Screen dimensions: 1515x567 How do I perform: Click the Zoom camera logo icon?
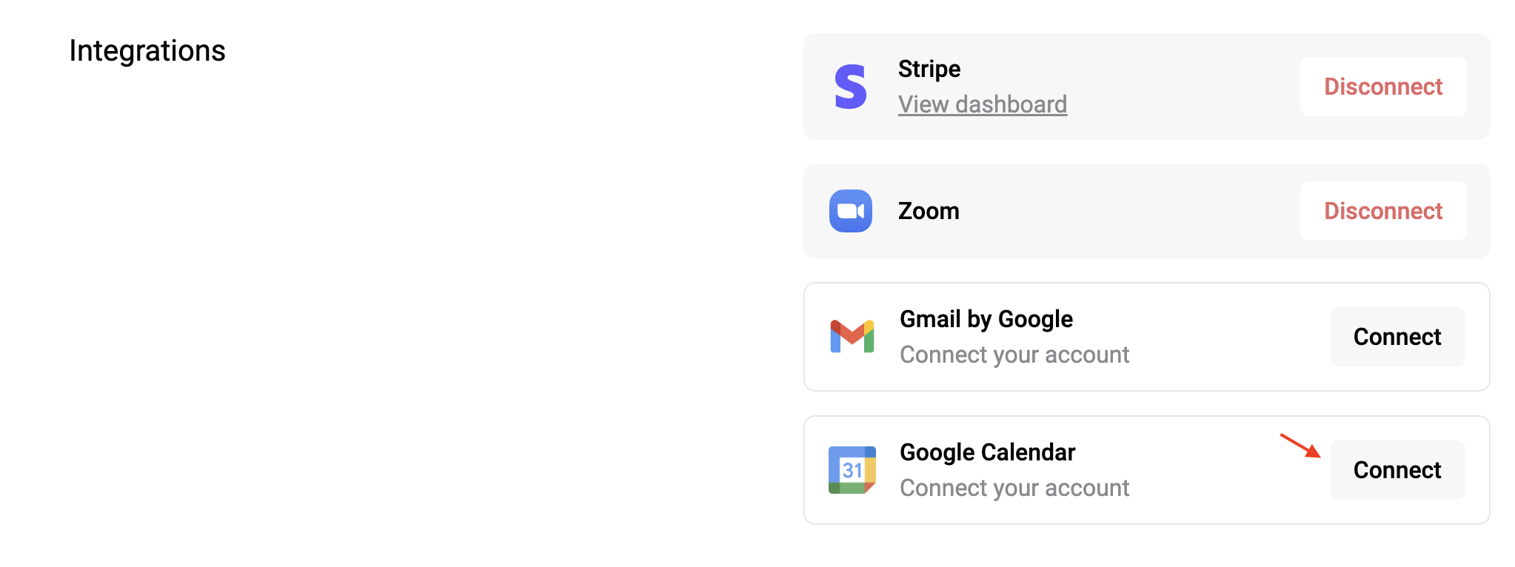coord(850,211)
